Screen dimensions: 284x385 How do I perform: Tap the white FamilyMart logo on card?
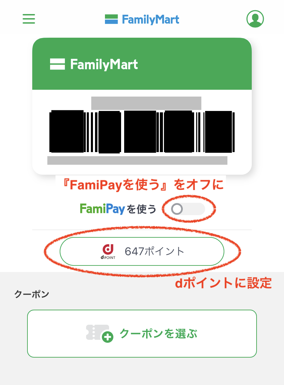coord(94,64)
